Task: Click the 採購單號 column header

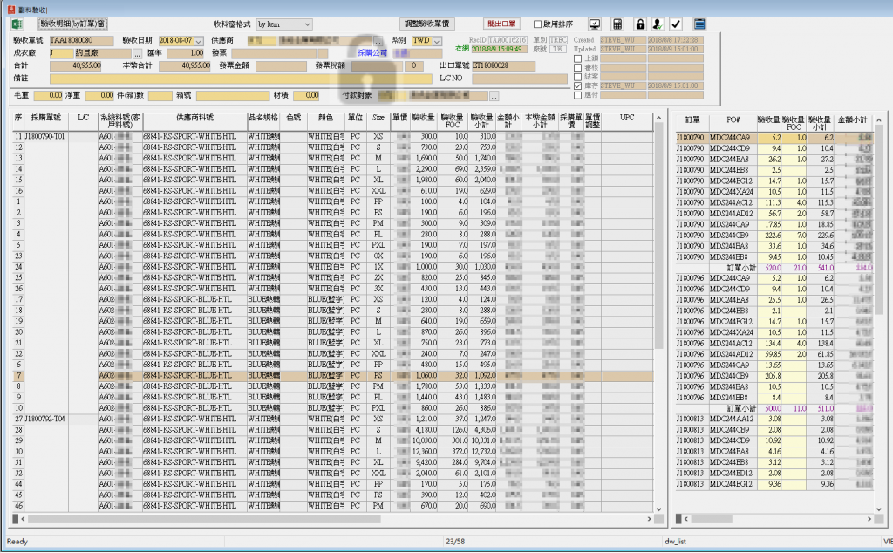Action: pos(46,118)
